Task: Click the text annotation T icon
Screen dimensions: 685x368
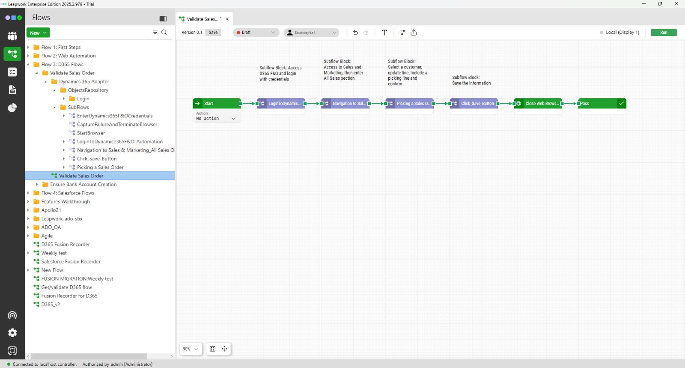Action: 384,33
